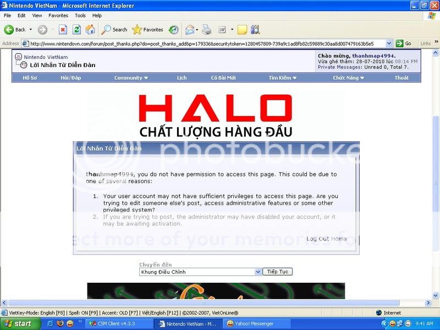The image size is (440, 330).
Task: Open the Mail button dropdown arrow
Action: (197, 30)
